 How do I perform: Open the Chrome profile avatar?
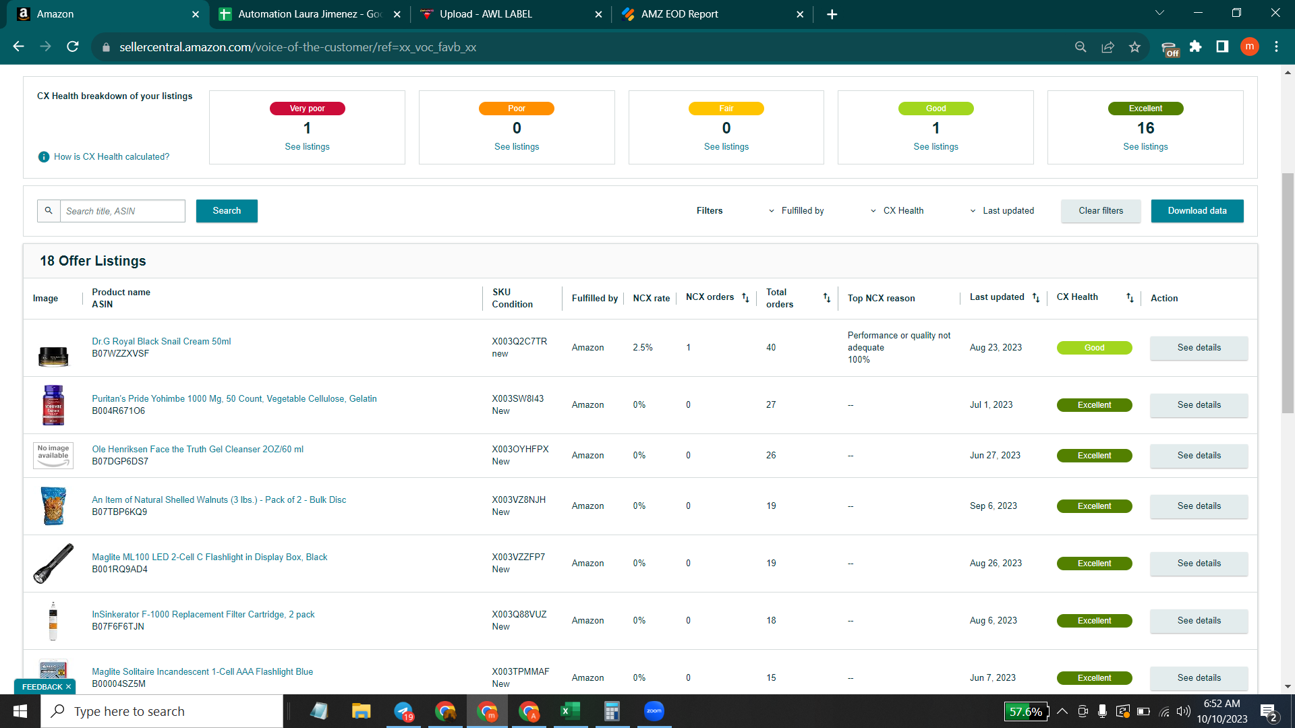point(1250,47)
